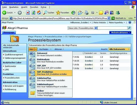Open the Datei menu
The image size is (137, 105).
pos(5,7)
